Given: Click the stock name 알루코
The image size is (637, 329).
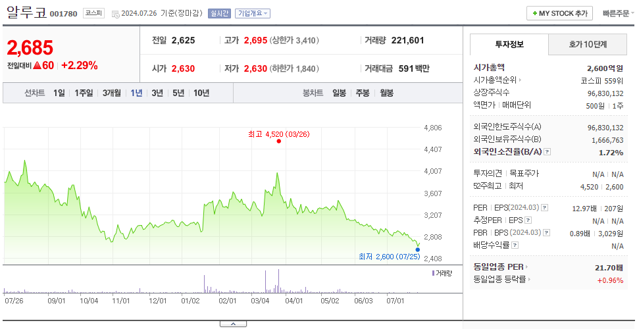Looking at the screenshot, I should coord(27,13).
